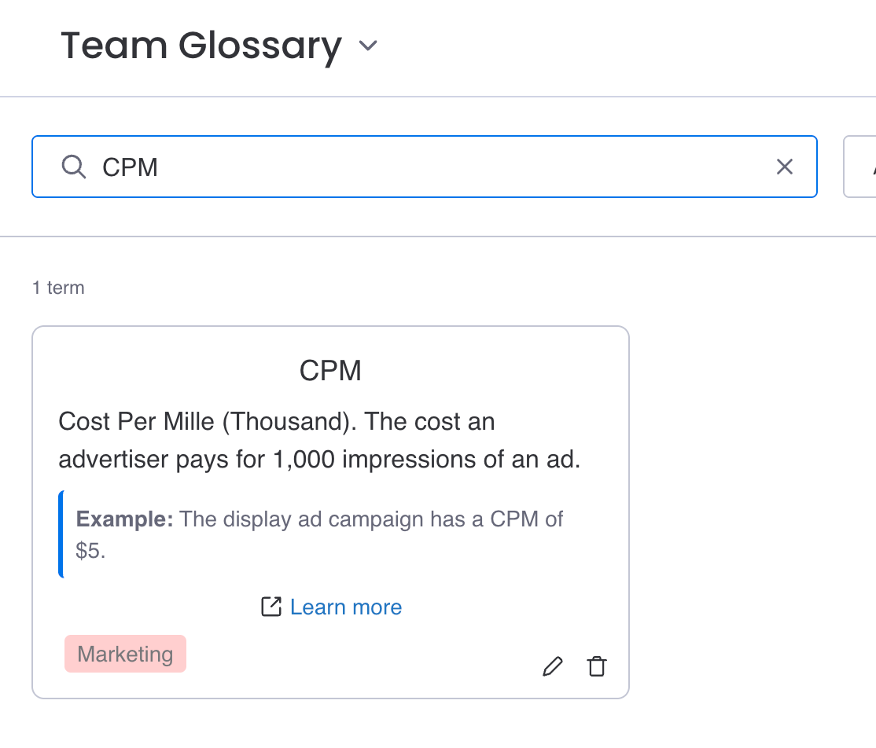The width and height of the screenshot is (876, 748).
Task: Clear the search with the X icon
Action: (784, 167)
